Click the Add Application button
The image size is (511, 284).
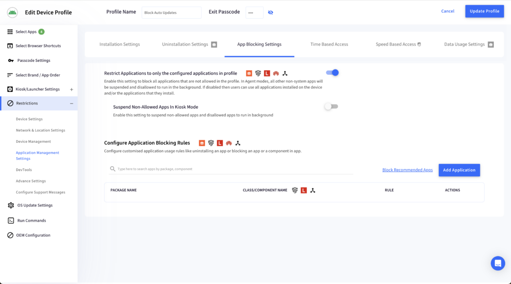[x=459, y=170]
